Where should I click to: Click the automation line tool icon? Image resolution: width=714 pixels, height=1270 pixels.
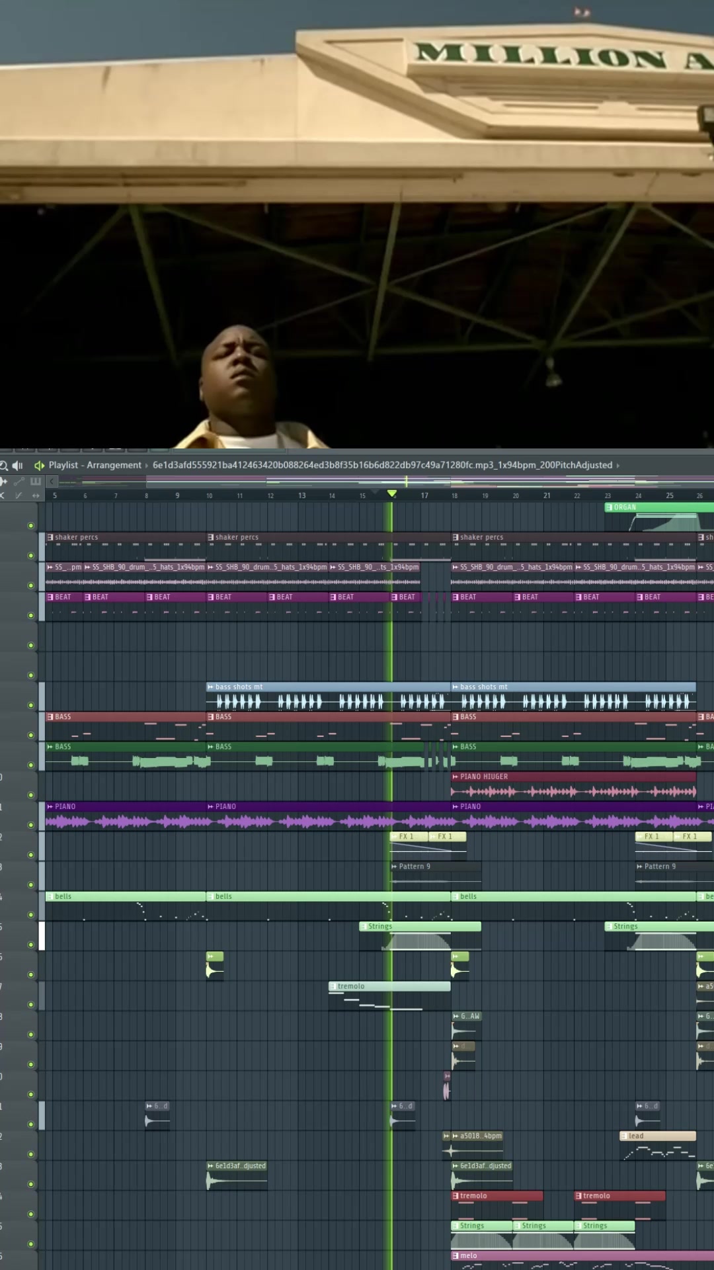(19, 481)
